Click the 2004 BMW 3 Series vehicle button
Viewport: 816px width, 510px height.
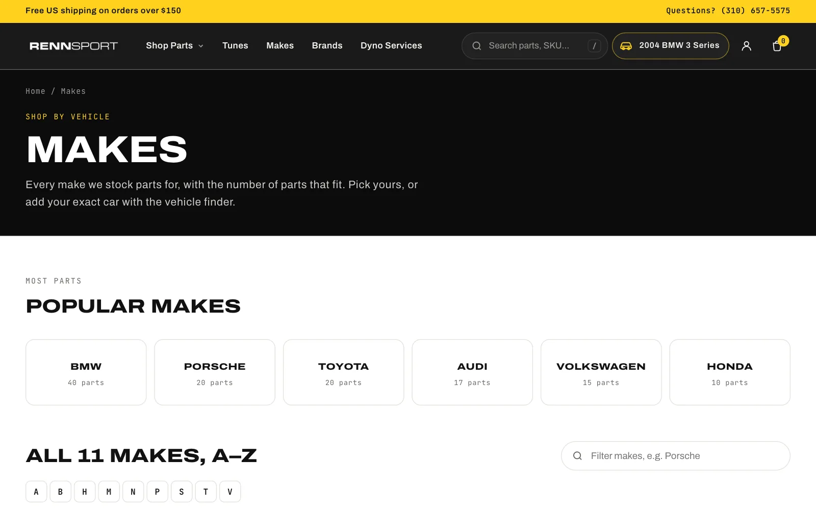click(670, 46)
